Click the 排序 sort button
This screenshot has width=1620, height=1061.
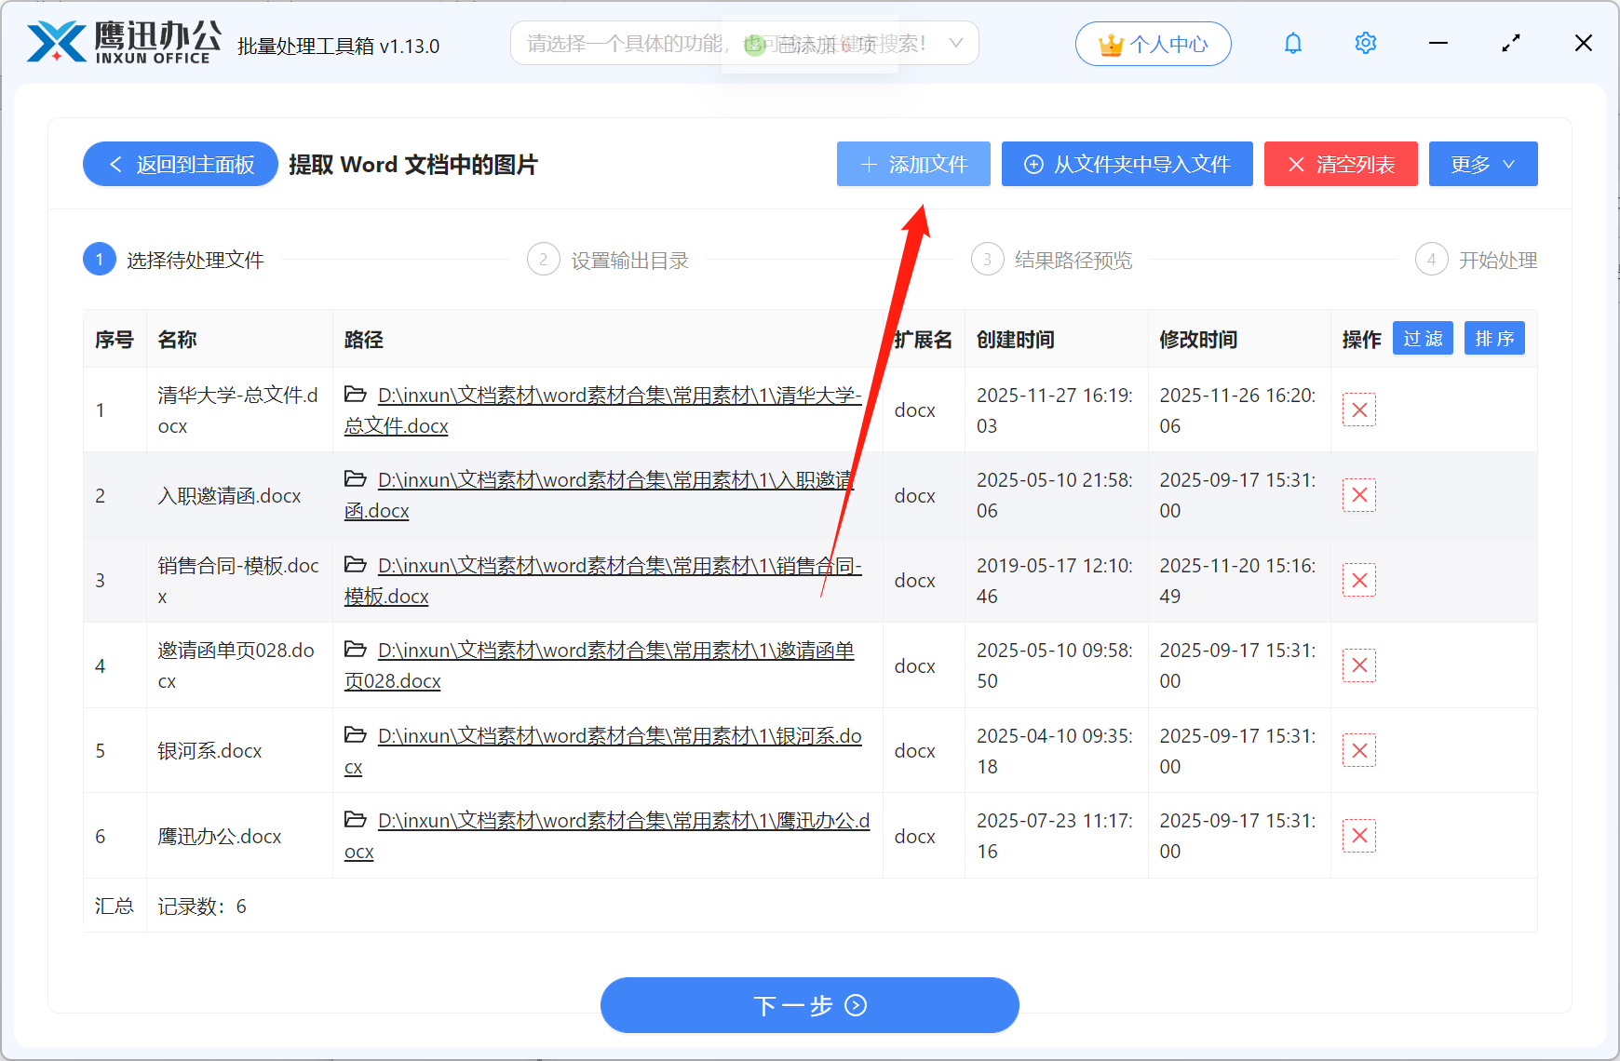(x=1494, y=338)
